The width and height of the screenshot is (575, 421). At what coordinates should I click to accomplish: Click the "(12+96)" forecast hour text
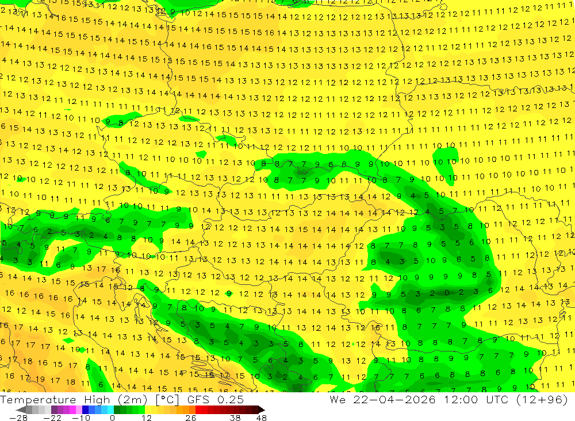click(x=542, y=399)
